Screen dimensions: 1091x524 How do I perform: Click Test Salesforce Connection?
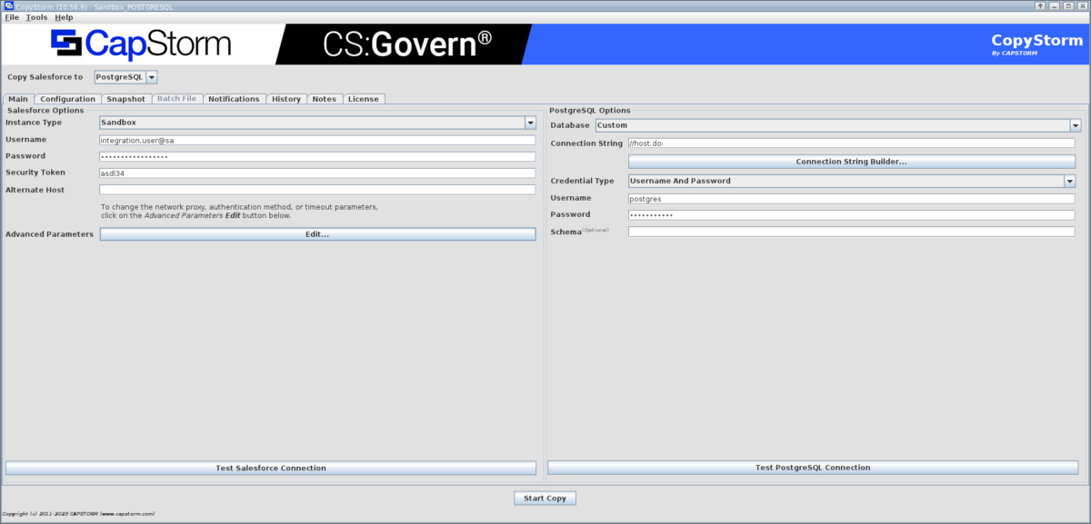(271, 468)
